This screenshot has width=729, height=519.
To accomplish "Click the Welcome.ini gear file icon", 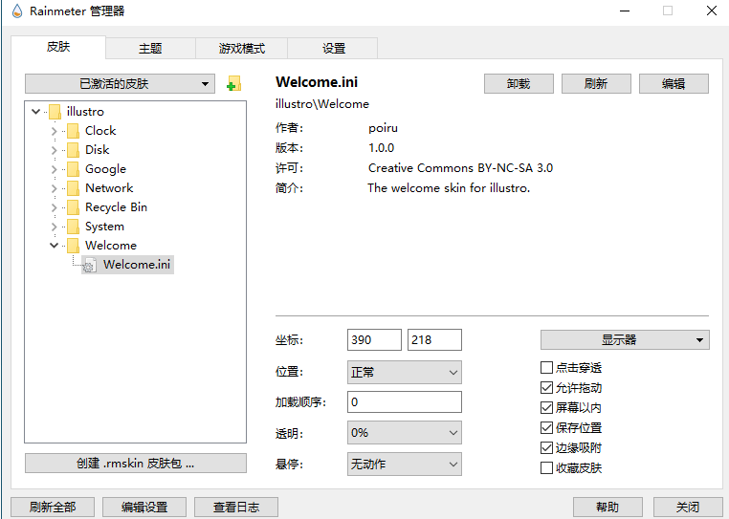I will pyautogui.click(x=89, y=265).
